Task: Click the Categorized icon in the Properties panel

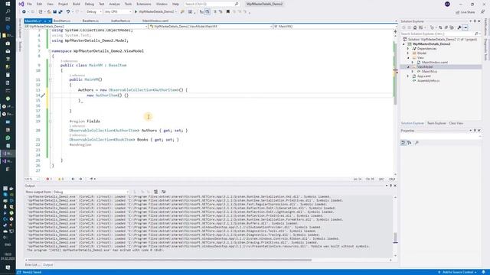Action: point(403,143)
